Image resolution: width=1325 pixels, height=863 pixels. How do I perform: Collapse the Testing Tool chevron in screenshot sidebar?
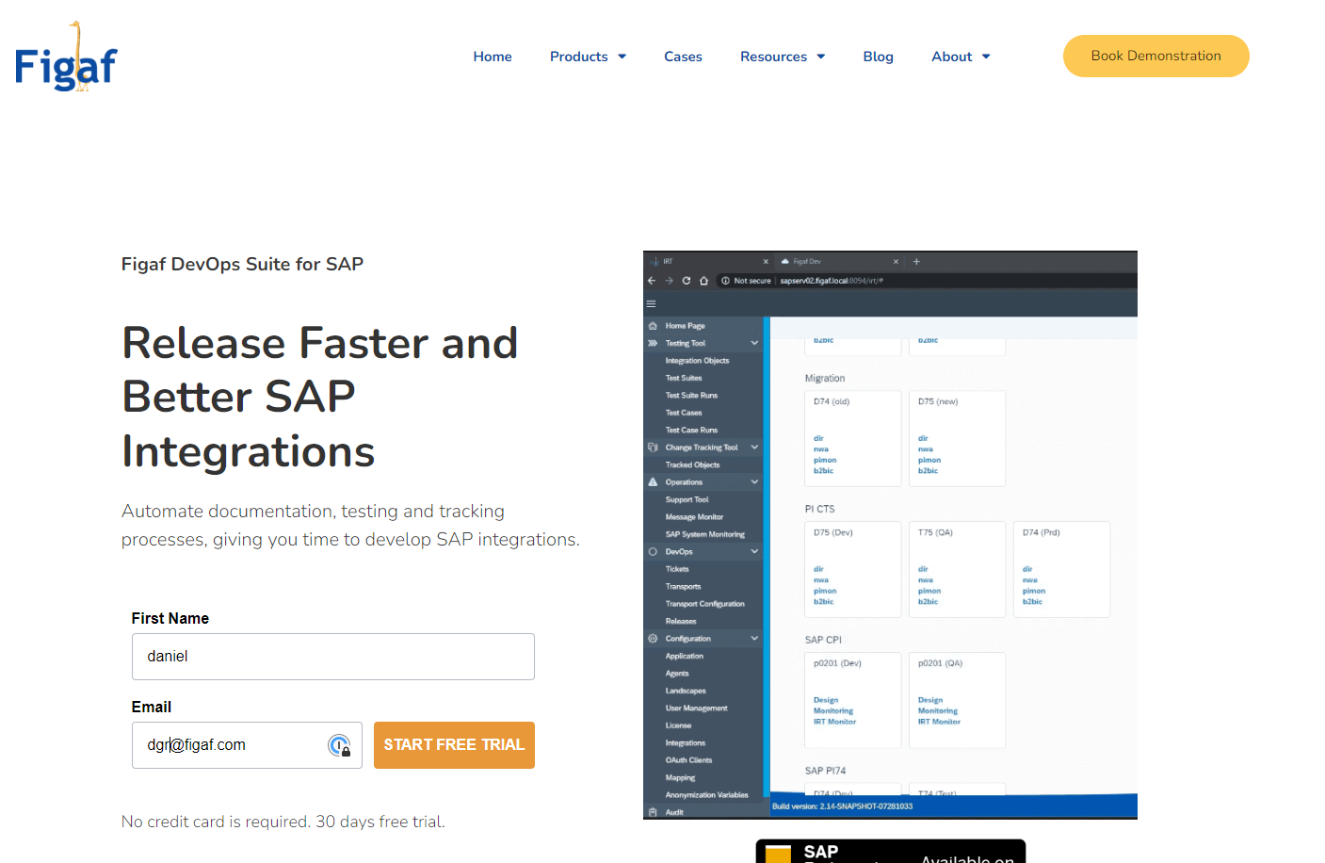point(754,343)
